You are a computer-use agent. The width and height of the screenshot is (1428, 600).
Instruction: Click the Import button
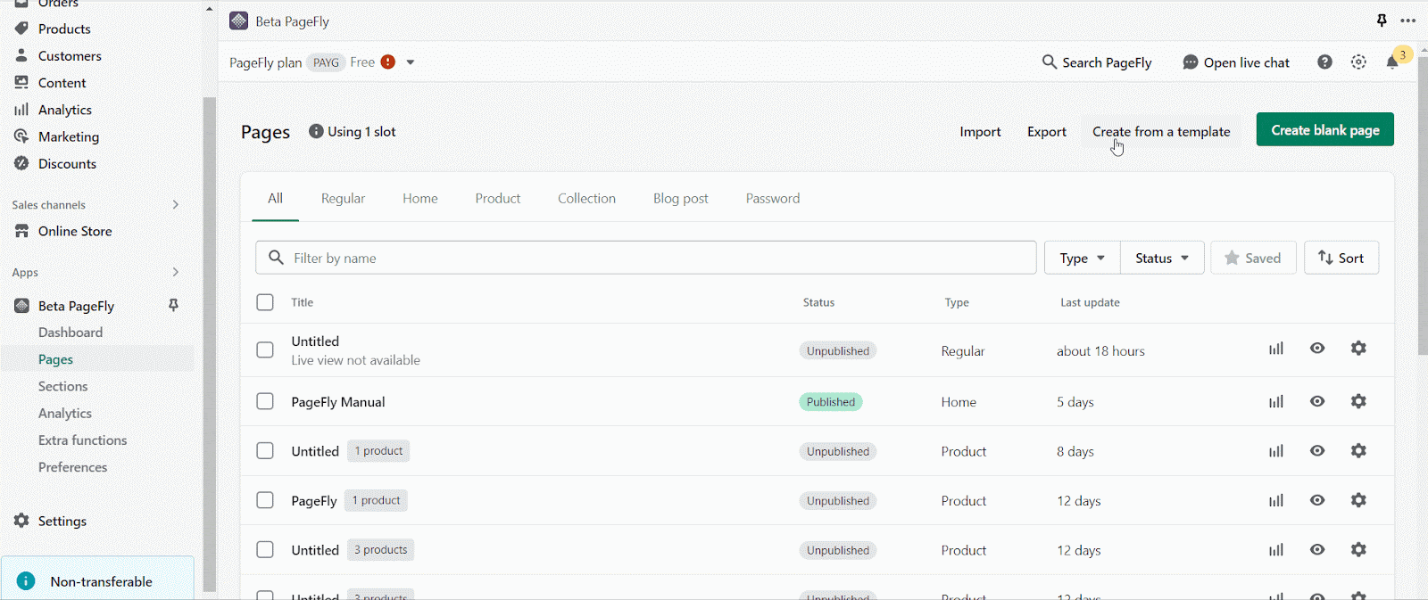tap(980, 131)
